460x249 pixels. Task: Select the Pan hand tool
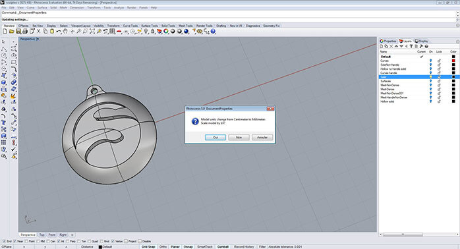coord(65,31)
